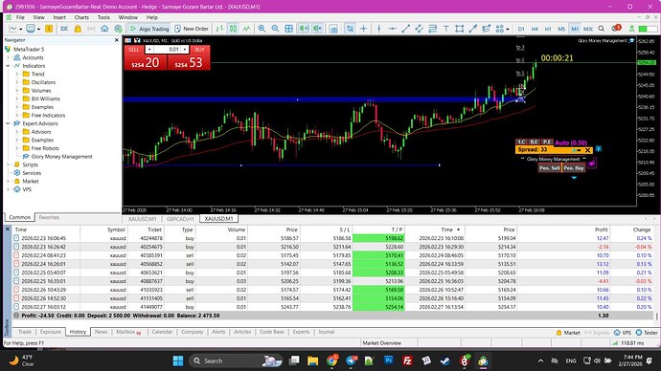Select the cursor arrow tool in the toolbar
Viewport: 661px width, 371px height.
pos(350,29)
